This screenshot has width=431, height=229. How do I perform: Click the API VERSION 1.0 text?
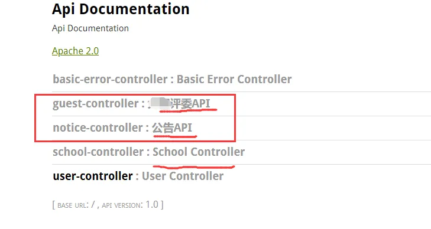[130, 205]
